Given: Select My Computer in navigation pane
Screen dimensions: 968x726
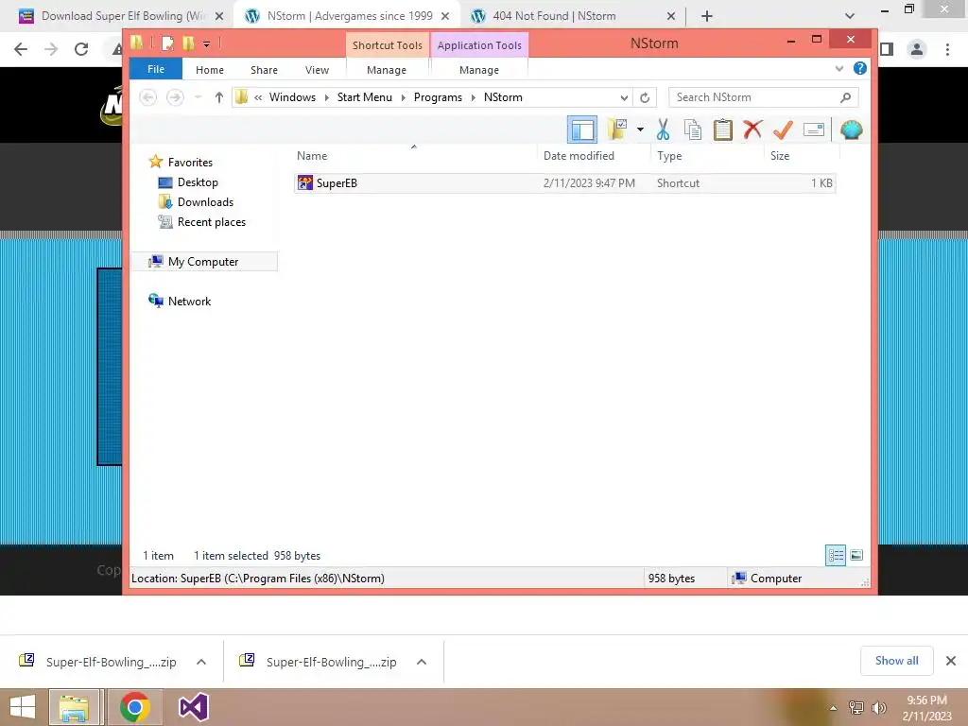Looking at the screenshot, I should pyautogui.click(x=203, y=262).
